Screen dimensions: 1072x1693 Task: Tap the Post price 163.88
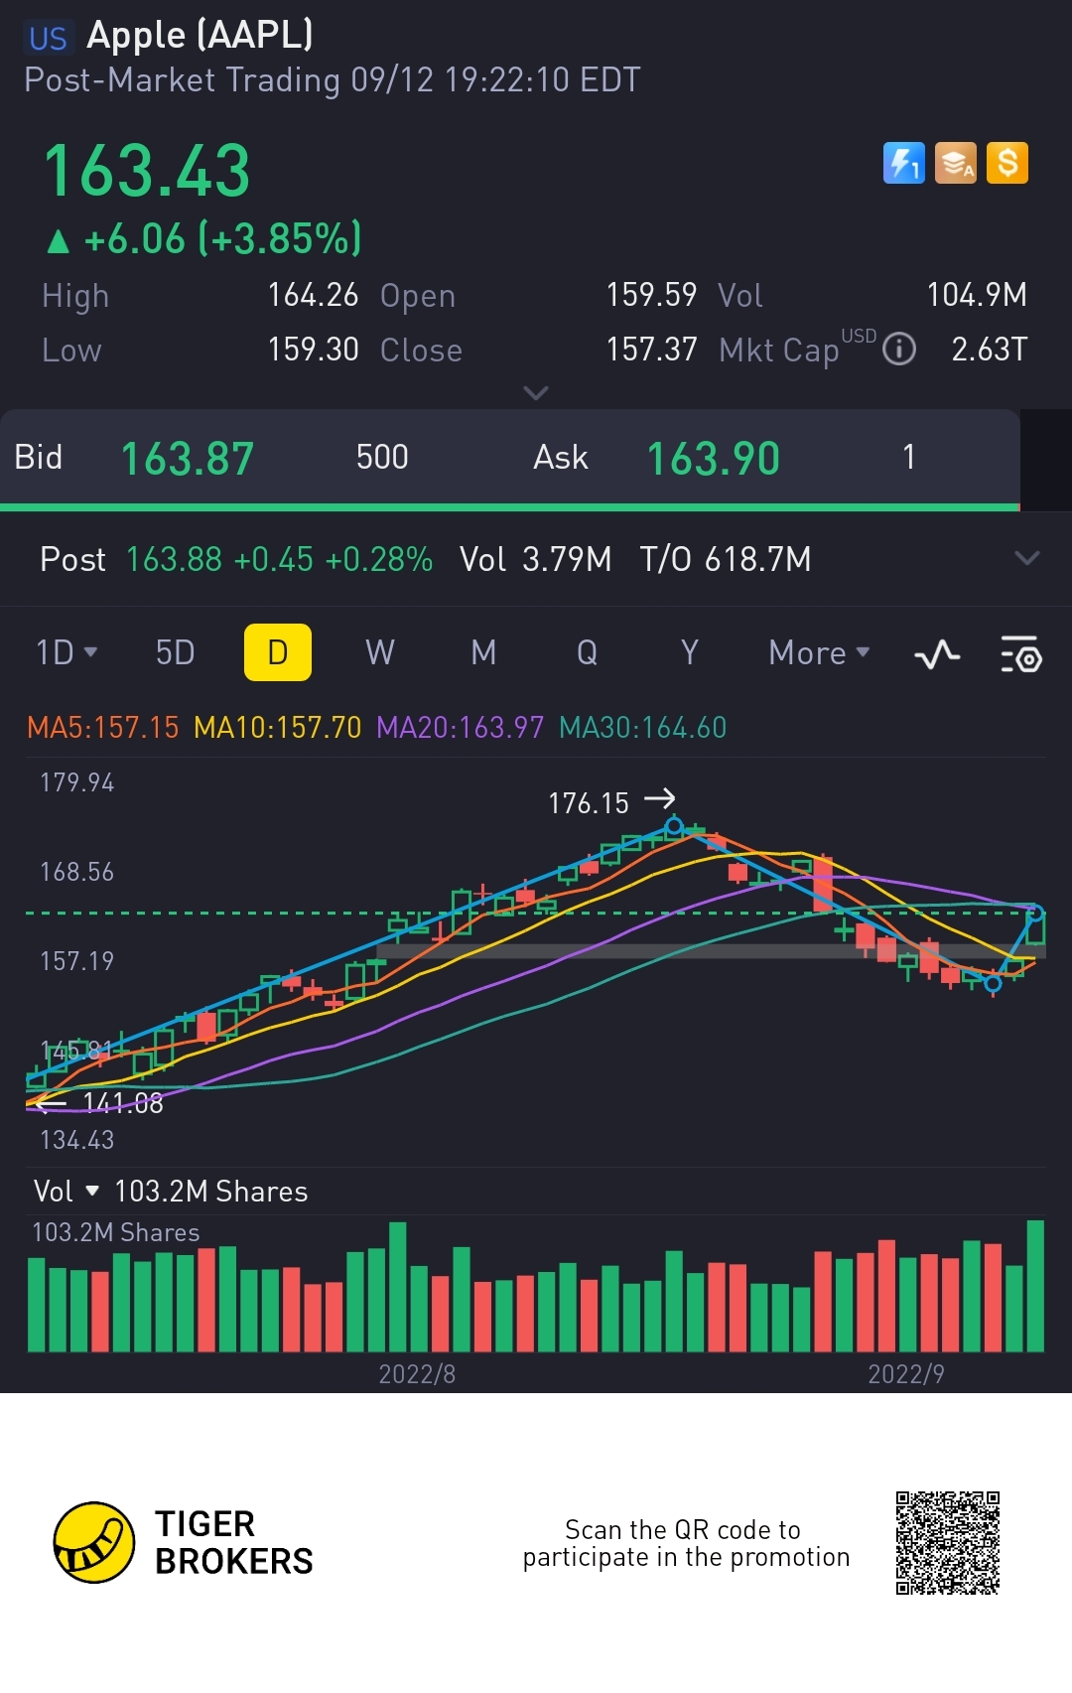click(174, 559)
